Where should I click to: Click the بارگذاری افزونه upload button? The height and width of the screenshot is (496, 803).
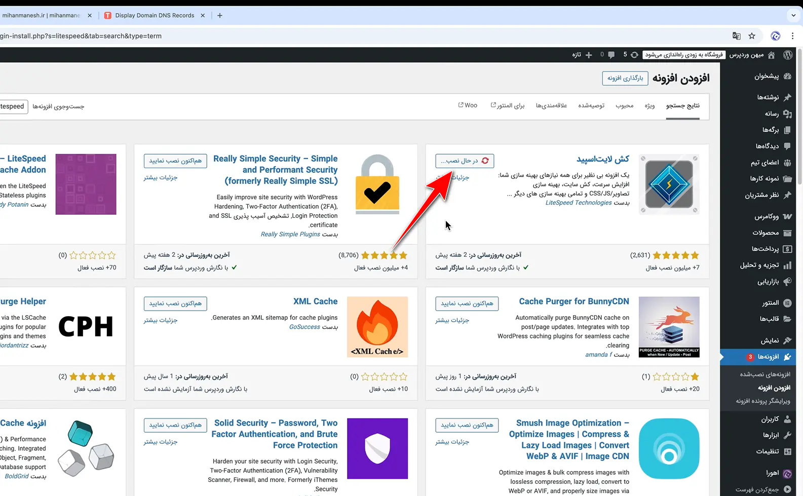(x=625, y=78)
